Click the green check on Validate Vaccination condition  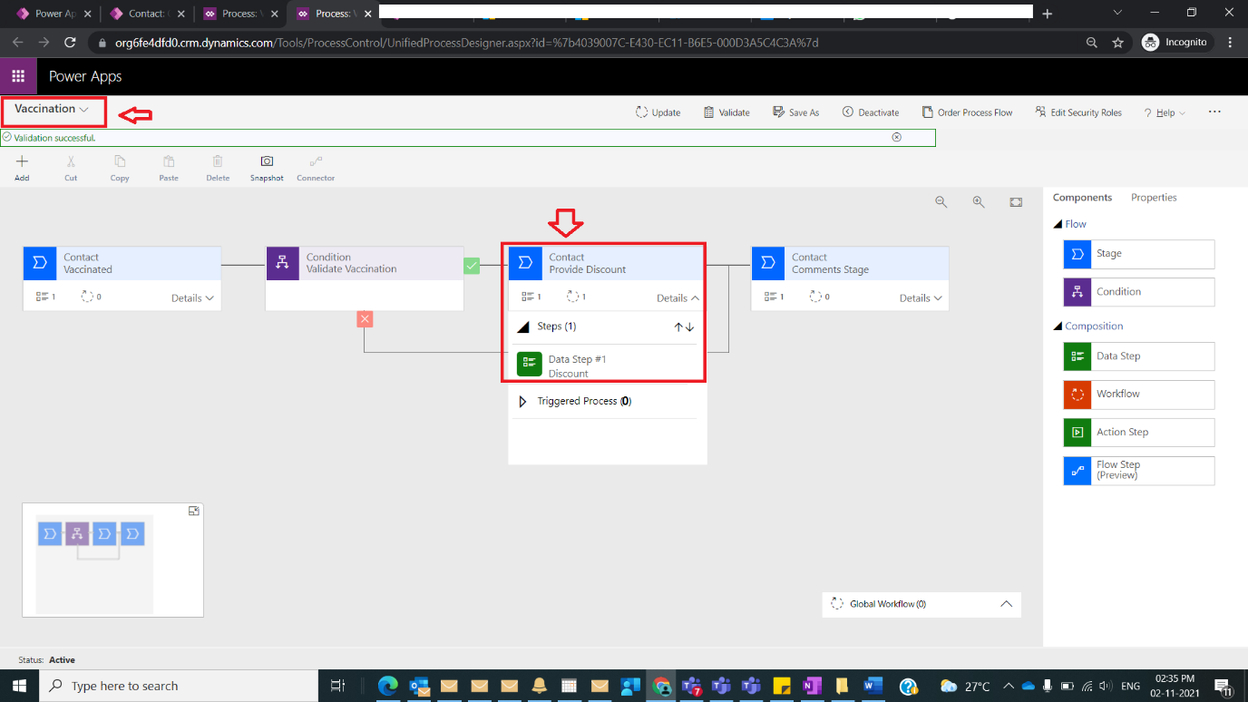click(x=472, y=266)
